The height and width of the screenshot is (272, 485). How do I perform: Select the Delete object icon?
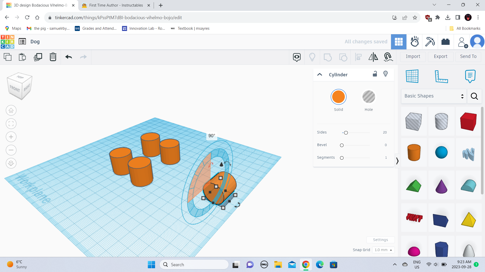click(x=53, y=57)
